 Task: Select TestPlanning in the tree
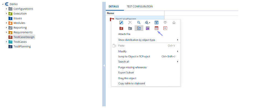click(x=22, y=46)
